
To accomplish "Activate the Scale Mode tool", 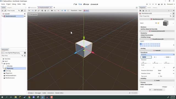I will coord(38,10).
